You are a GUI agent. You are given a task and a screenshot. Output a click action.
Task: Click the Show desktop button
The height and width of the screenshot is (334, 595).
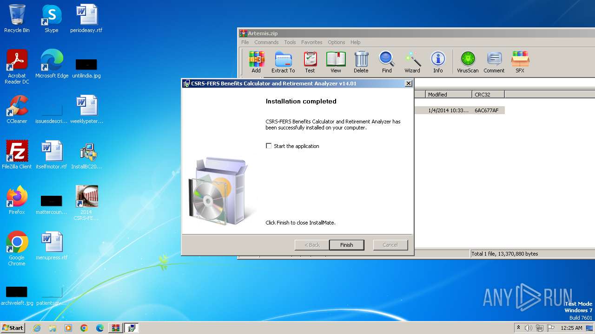coord(590,328)
